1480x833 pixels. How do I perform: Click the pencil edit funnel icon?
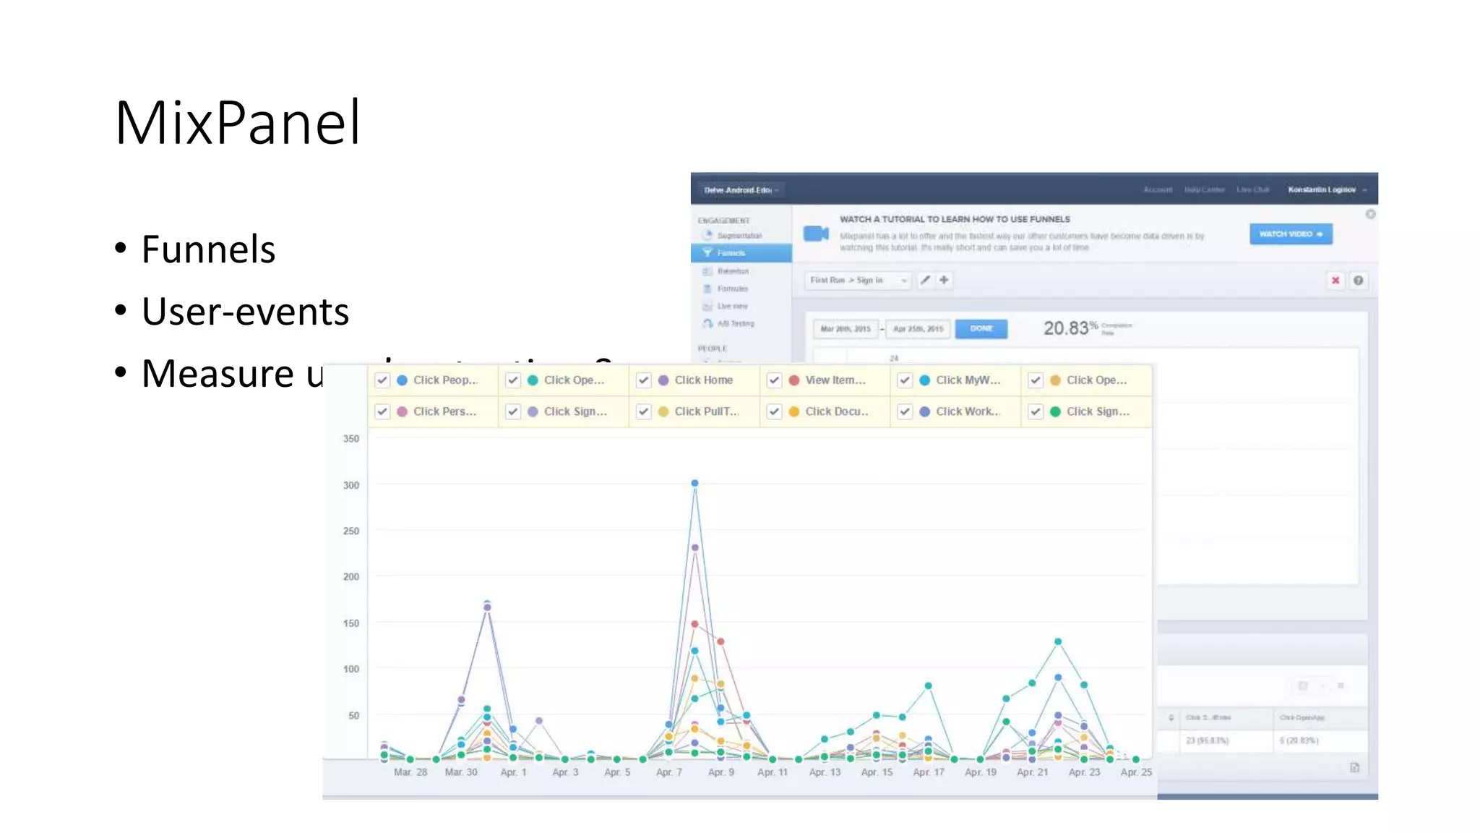(925, 280)
